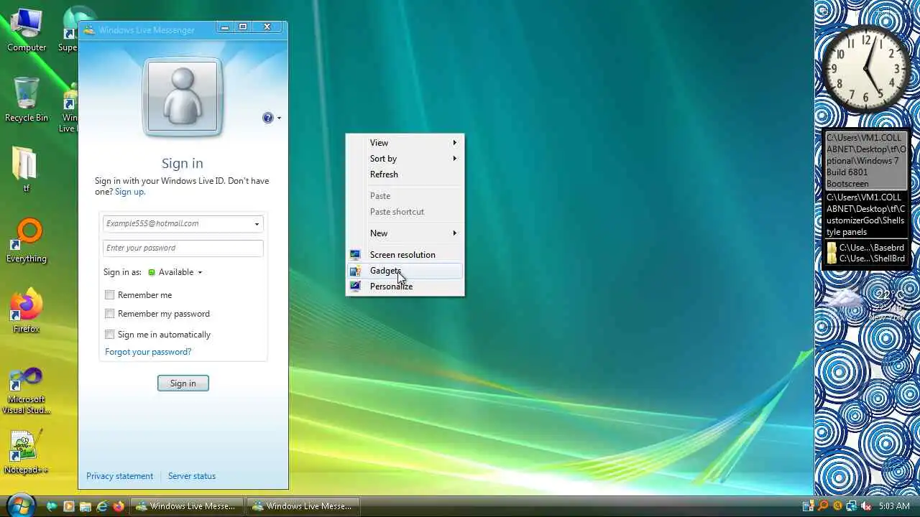Click the Messenger help question mark icon
The width and height of the screenshot is (920, 517).
pyautogui.click(x=268, y=118)
